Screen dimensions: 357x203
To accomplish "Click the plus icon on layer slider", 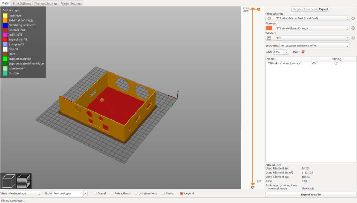I will pyautogui.click(x=259, y=9).
